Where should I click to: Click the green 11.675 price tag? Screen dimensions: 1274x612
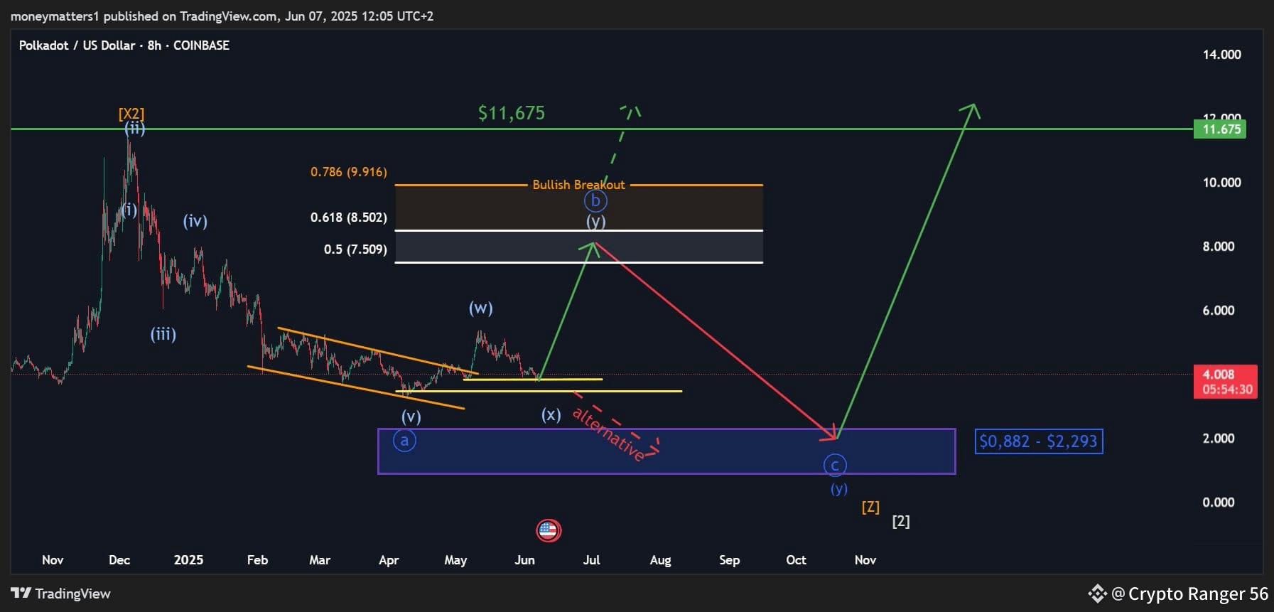(x=1221, y=129)
